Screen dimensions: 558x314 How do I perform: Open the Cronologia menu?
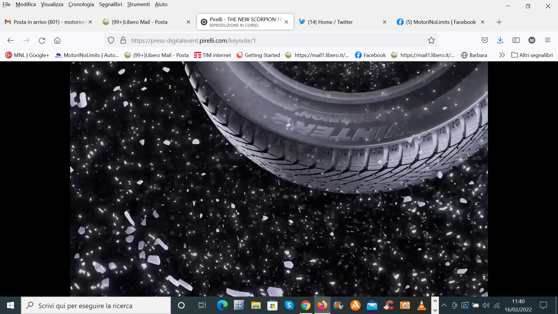point(81,4)
